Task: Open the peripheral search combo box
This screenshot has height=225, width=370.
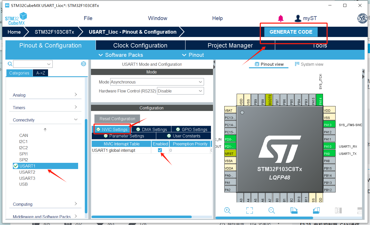Action: click(x=33, y=64)
